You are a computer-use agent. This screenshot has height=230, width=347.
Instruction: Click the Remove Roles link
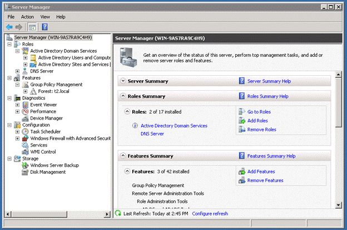pos(262,130)
